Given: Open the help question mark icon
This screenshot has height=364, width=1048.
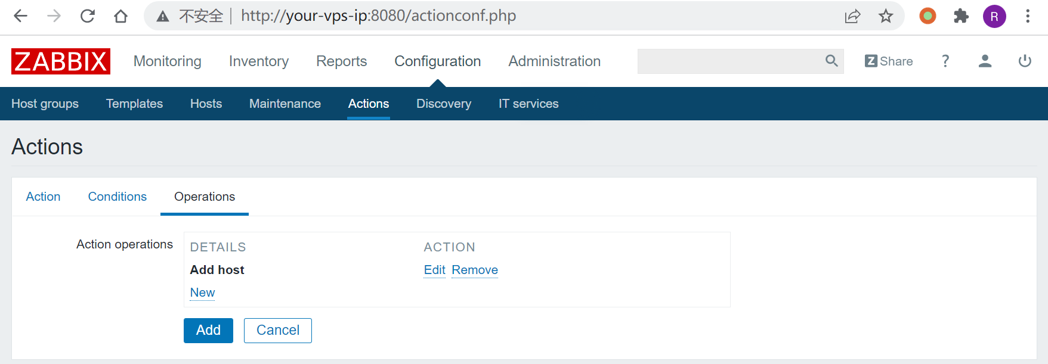Looking at the screenshot, I should coord(945,61).
